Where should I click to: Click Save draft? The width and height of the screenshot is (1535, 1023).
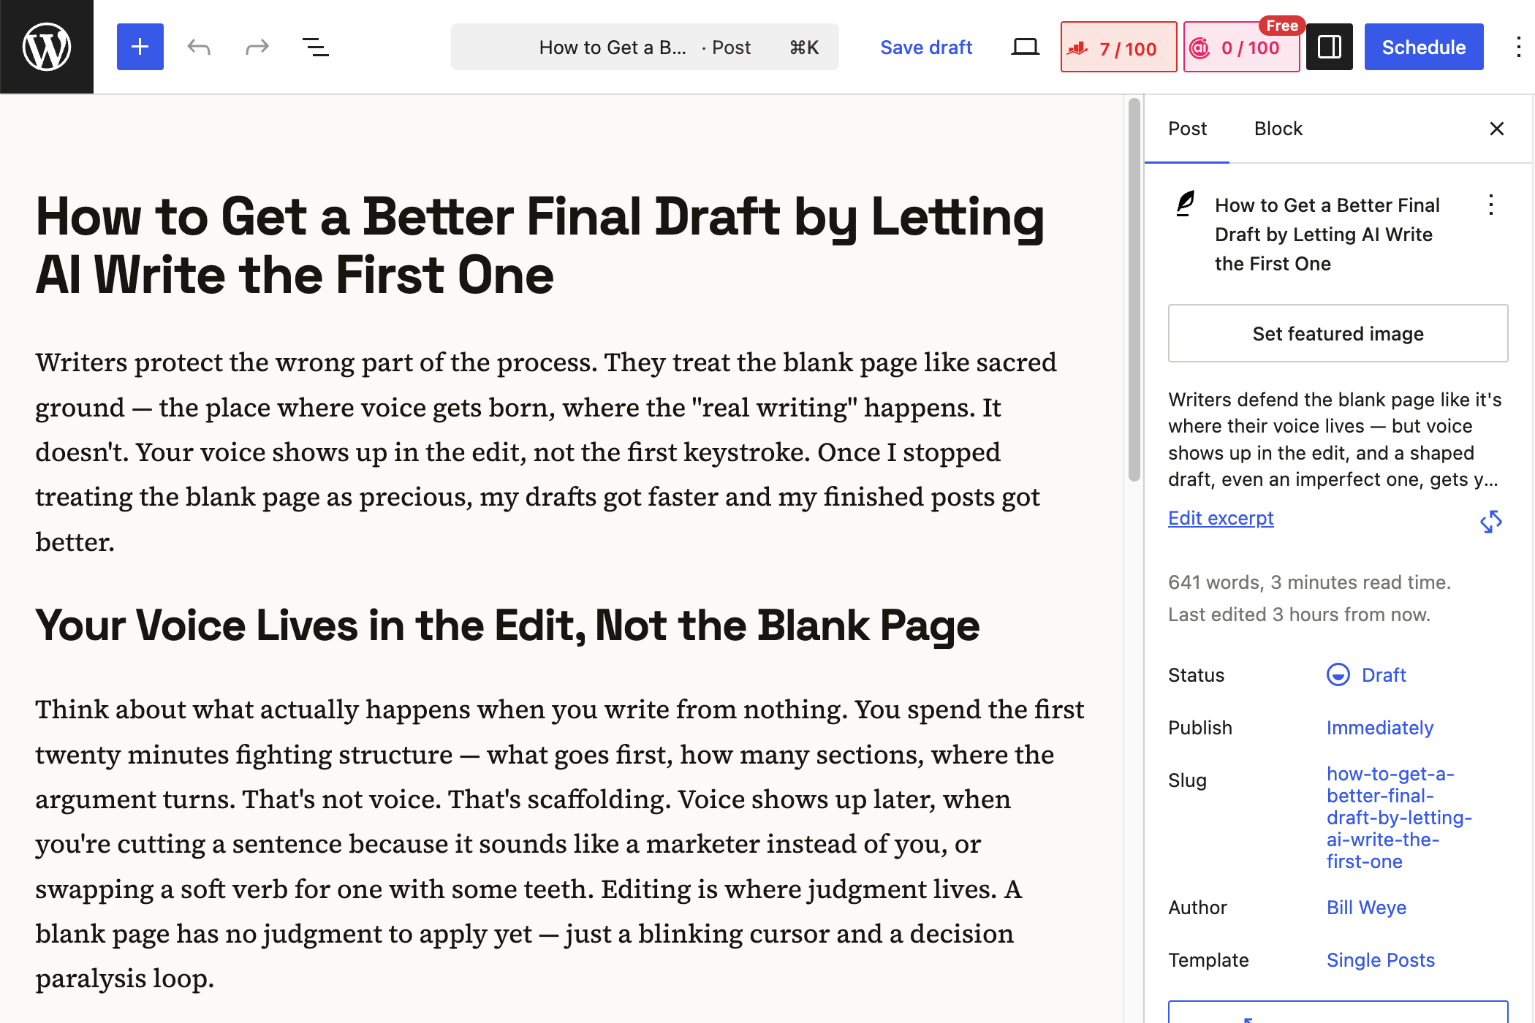(926, 47)
